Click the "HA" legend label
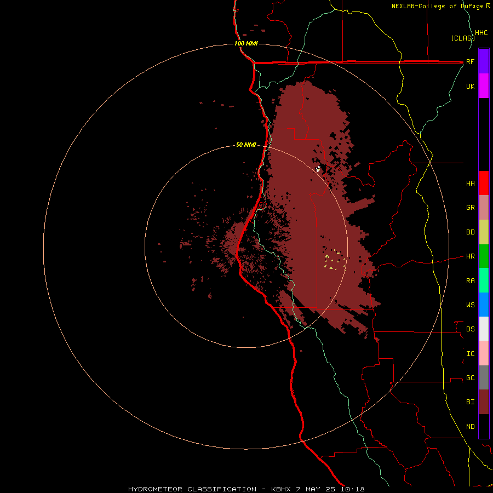Image resolution: width=493 pixels, height=493 pixels. pos(470,184)
